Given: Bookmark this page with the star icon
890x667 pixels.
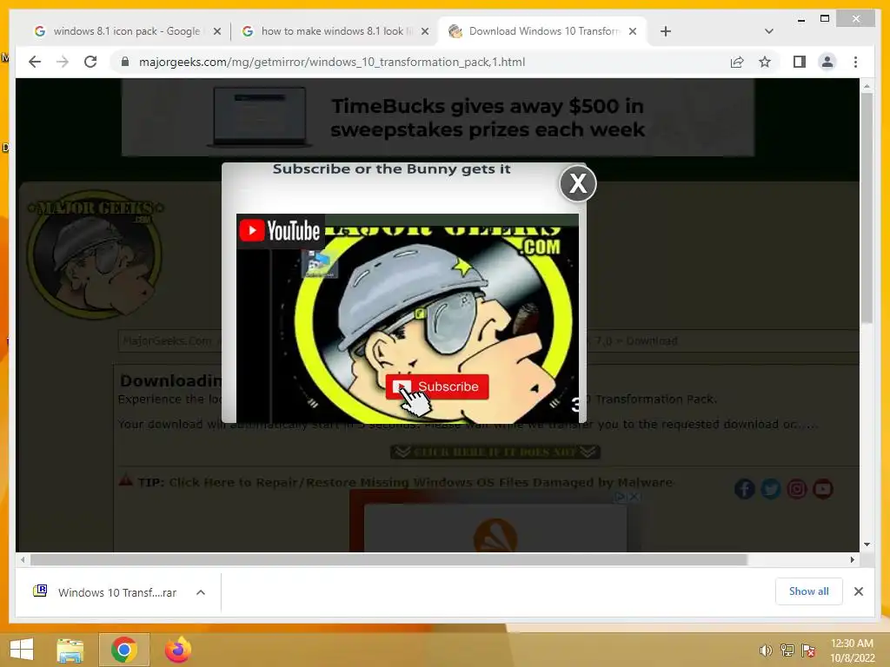Looking at the screenshot, I should click(x=765, y=62).
